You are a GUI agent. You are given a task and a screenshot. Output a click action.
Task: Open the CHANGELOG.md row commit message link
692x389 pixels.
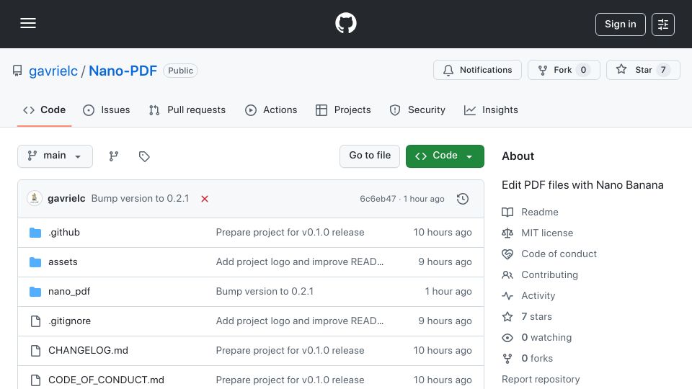(290, 351)
